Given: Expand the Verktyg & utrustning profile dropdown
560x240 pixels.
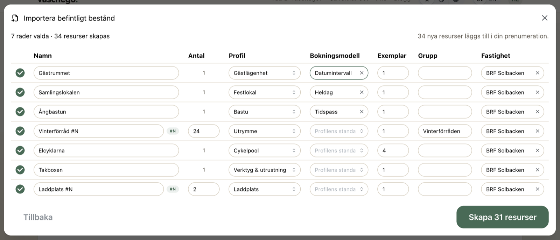Looking at the screenshot, I should click(x=265, y=170).
